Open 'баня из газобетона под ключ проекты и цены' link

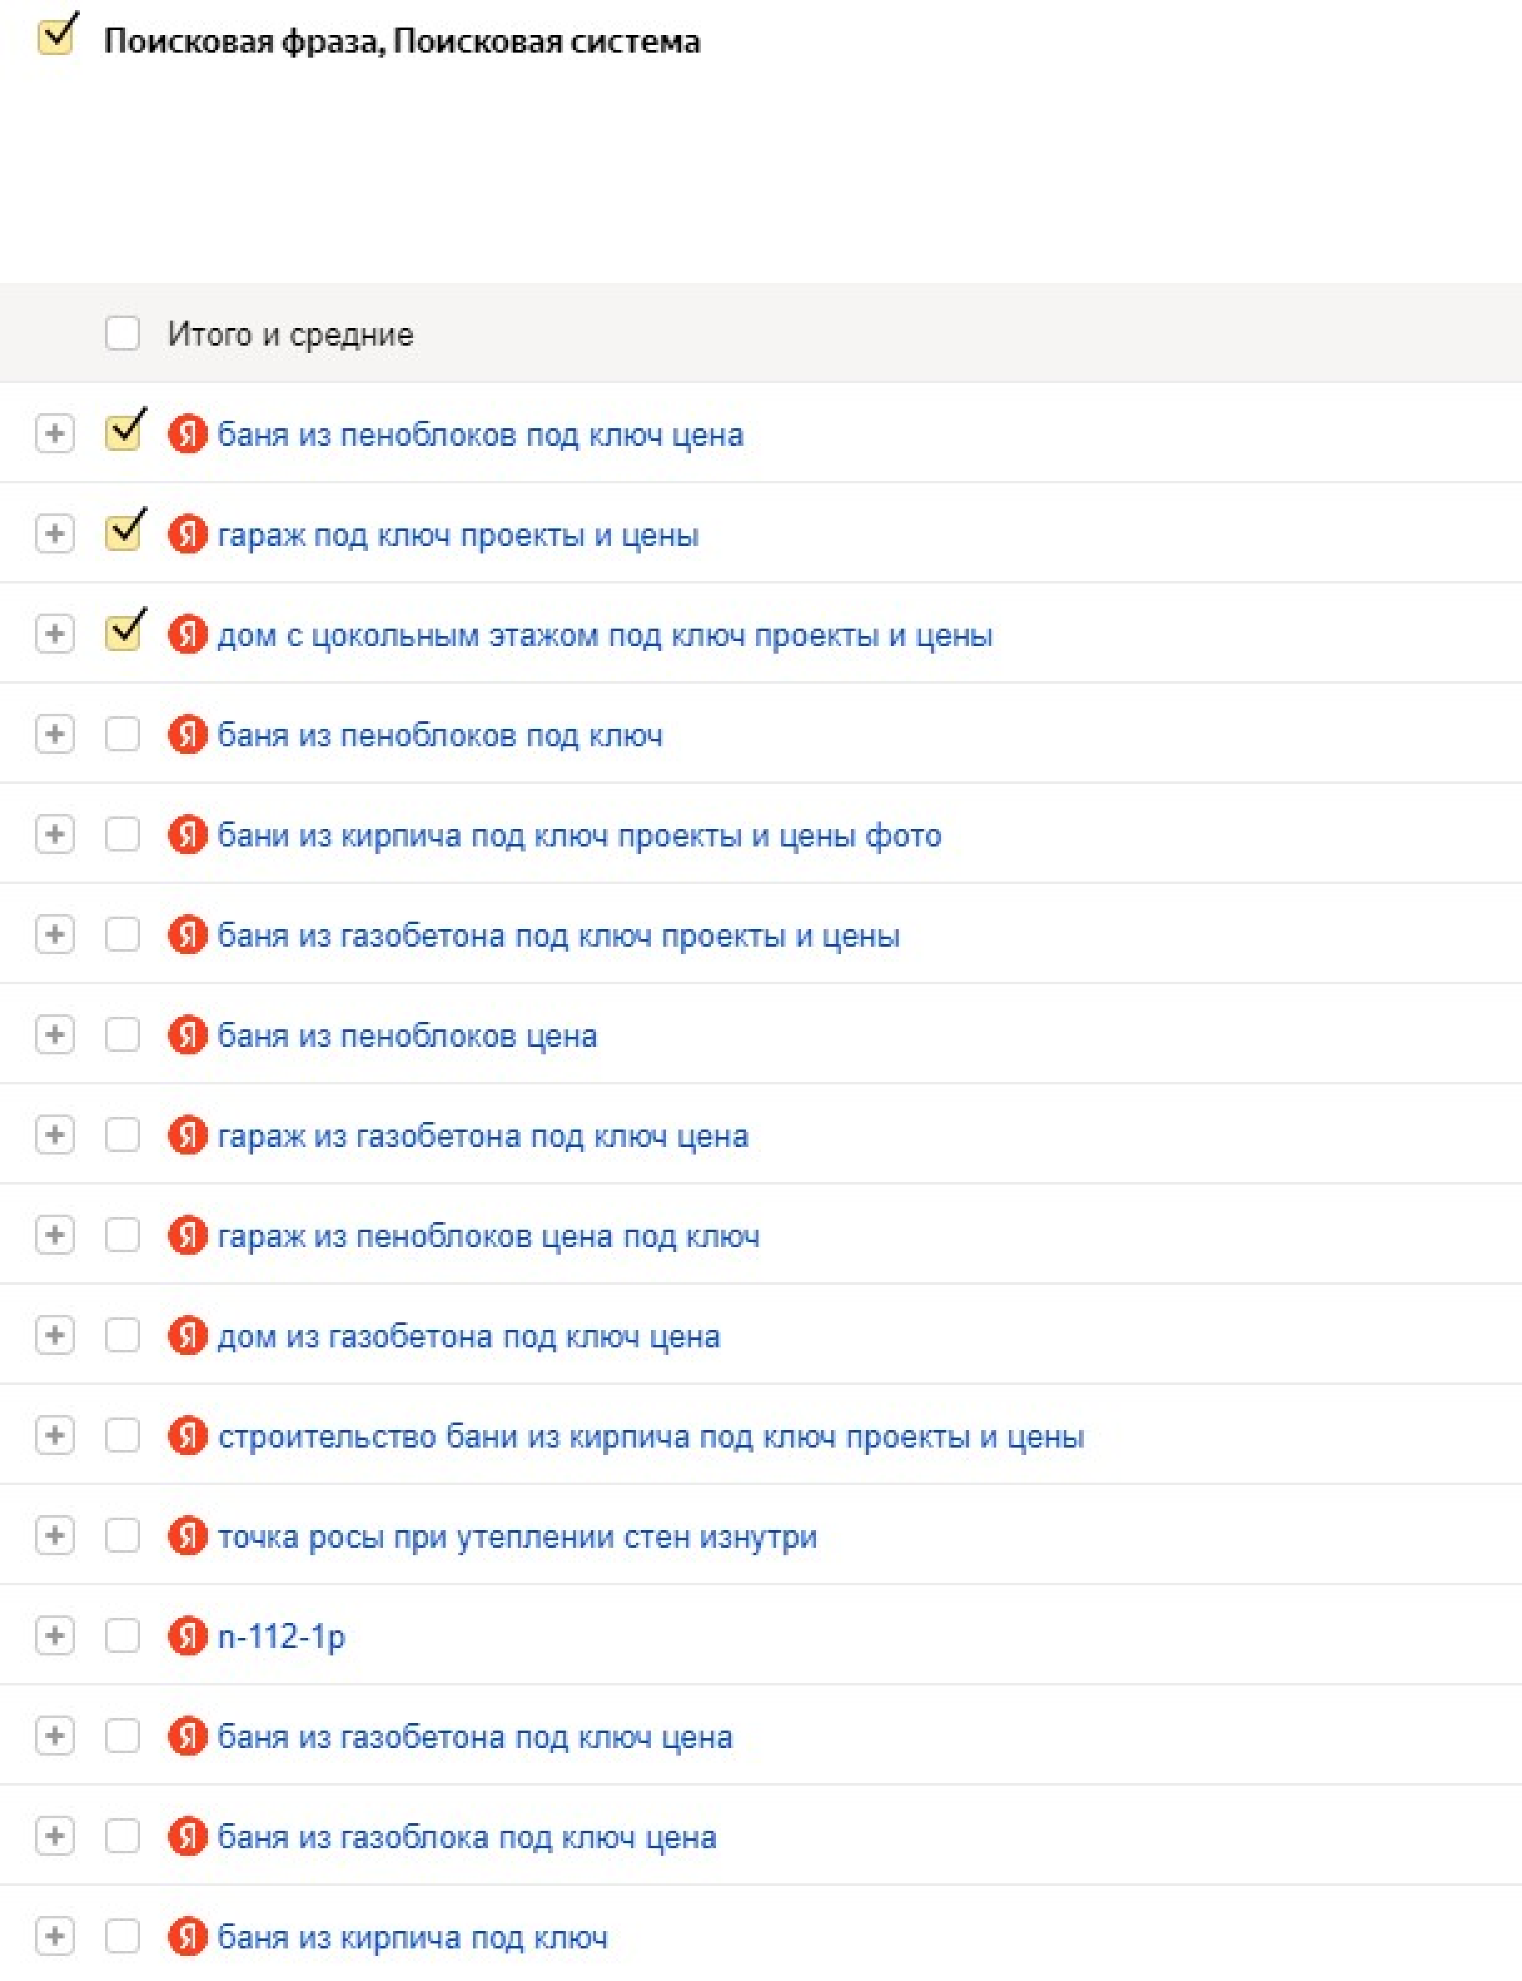[x=558, y=935]
